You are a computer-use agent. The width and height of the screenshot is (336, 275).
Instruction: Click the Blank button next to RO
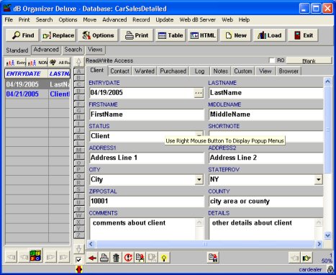point(309,61)
